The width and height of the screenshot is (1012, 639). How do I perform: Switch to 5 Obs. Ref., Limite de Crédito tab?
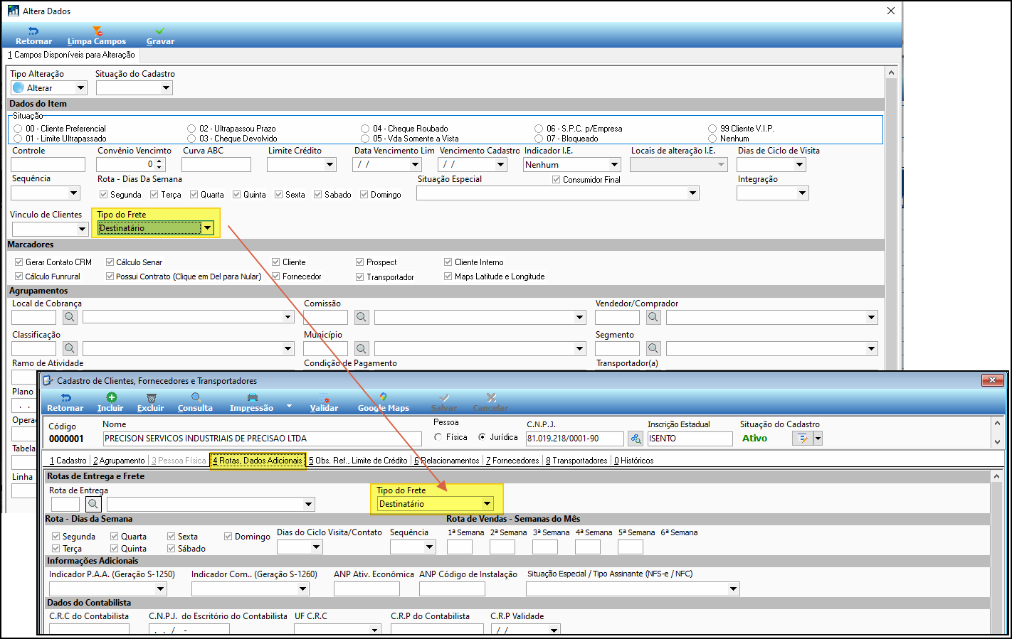click(358, 461)
